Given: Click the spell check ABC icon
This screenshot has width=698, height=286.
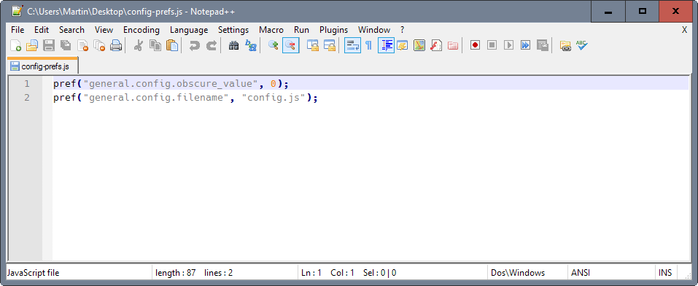Looking at the screenshot, I should tap(582, 45).
